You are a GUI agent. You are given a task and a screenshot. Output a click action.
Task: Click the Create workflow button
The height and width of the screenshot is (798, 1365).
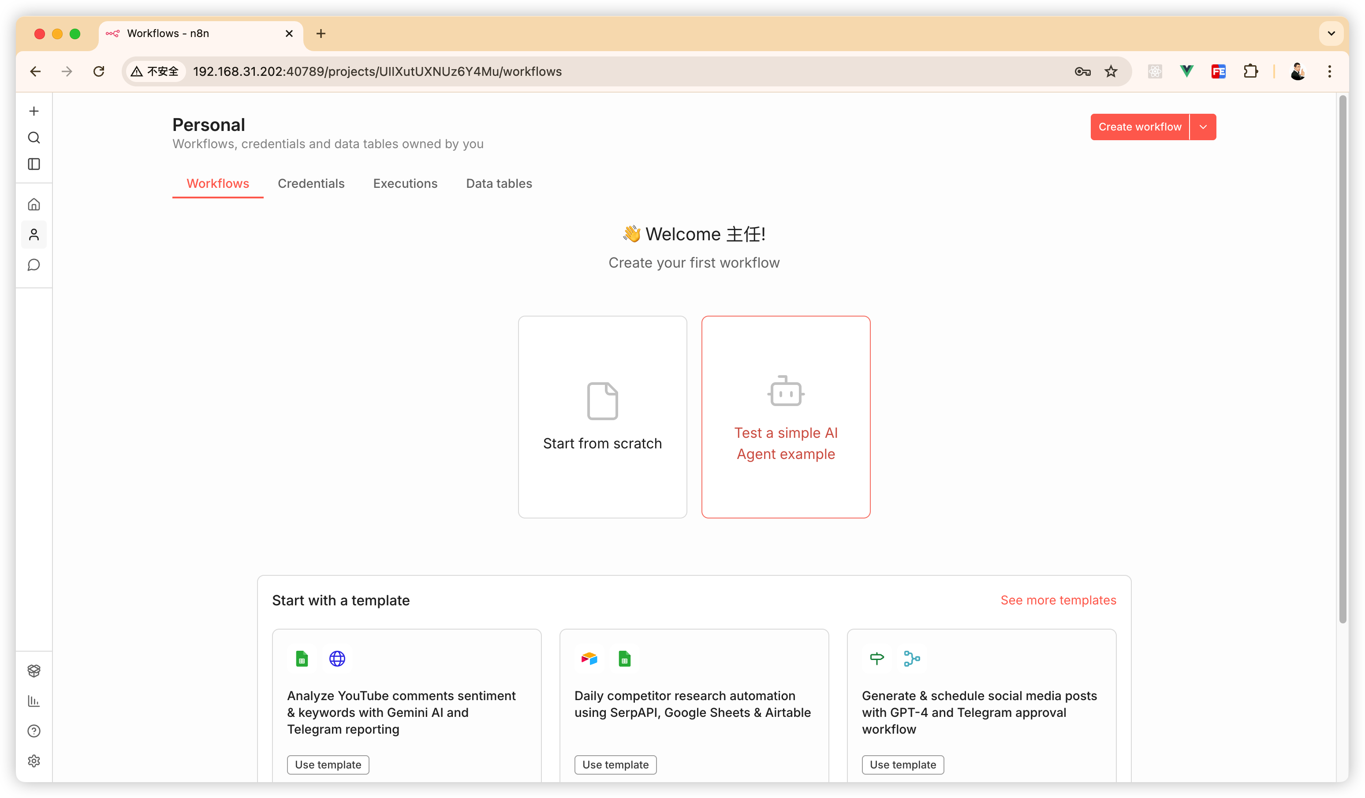coord(1139,127)
